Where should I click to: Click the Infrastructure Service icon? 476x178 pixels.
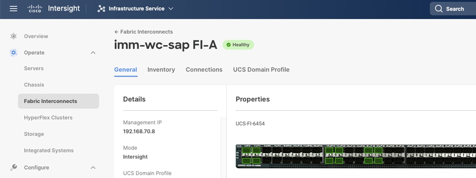101,9
